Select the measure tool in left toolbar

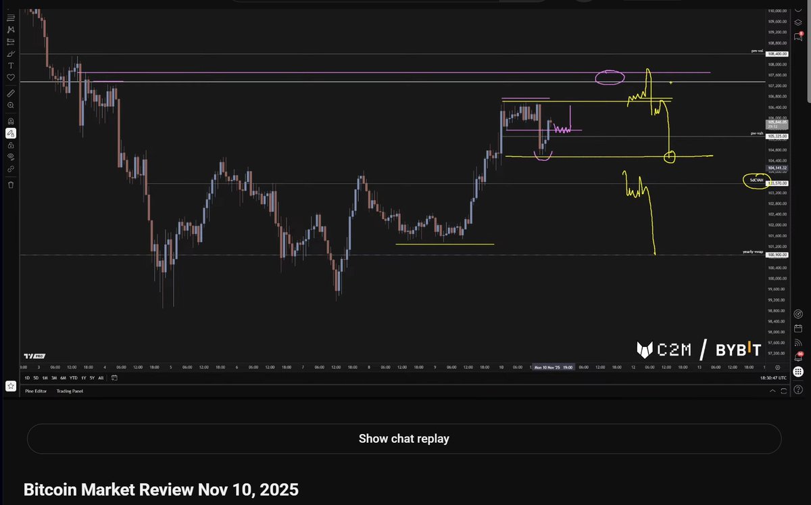tap(11, 93)
